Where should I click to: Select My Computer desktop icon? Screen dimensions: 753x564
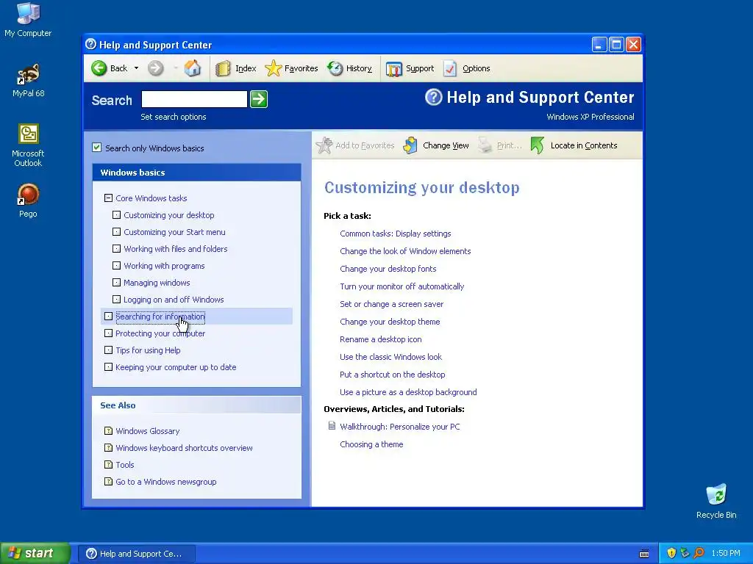click(x=28, y=20)
